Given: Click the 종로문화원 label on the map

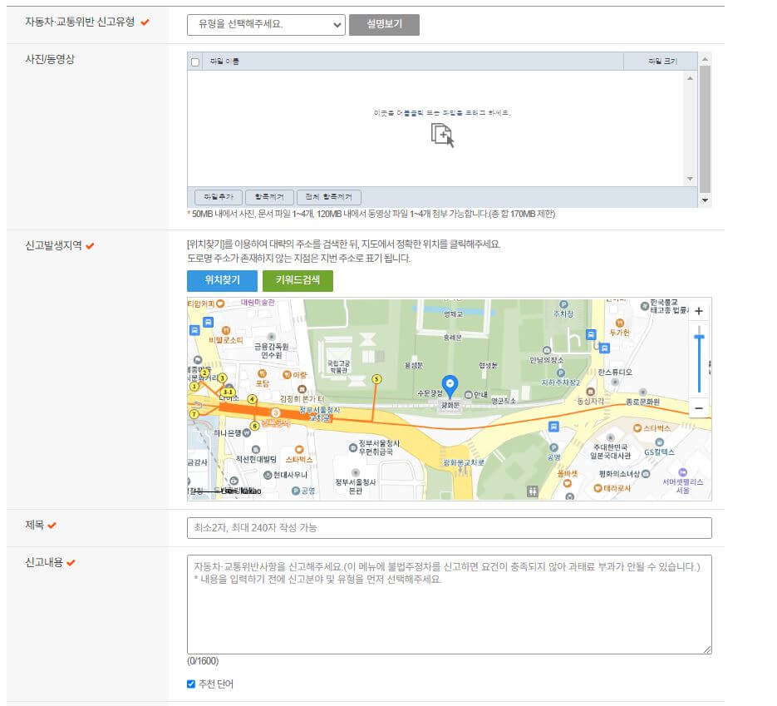Looking at the screenshot, I should [642, 402].
